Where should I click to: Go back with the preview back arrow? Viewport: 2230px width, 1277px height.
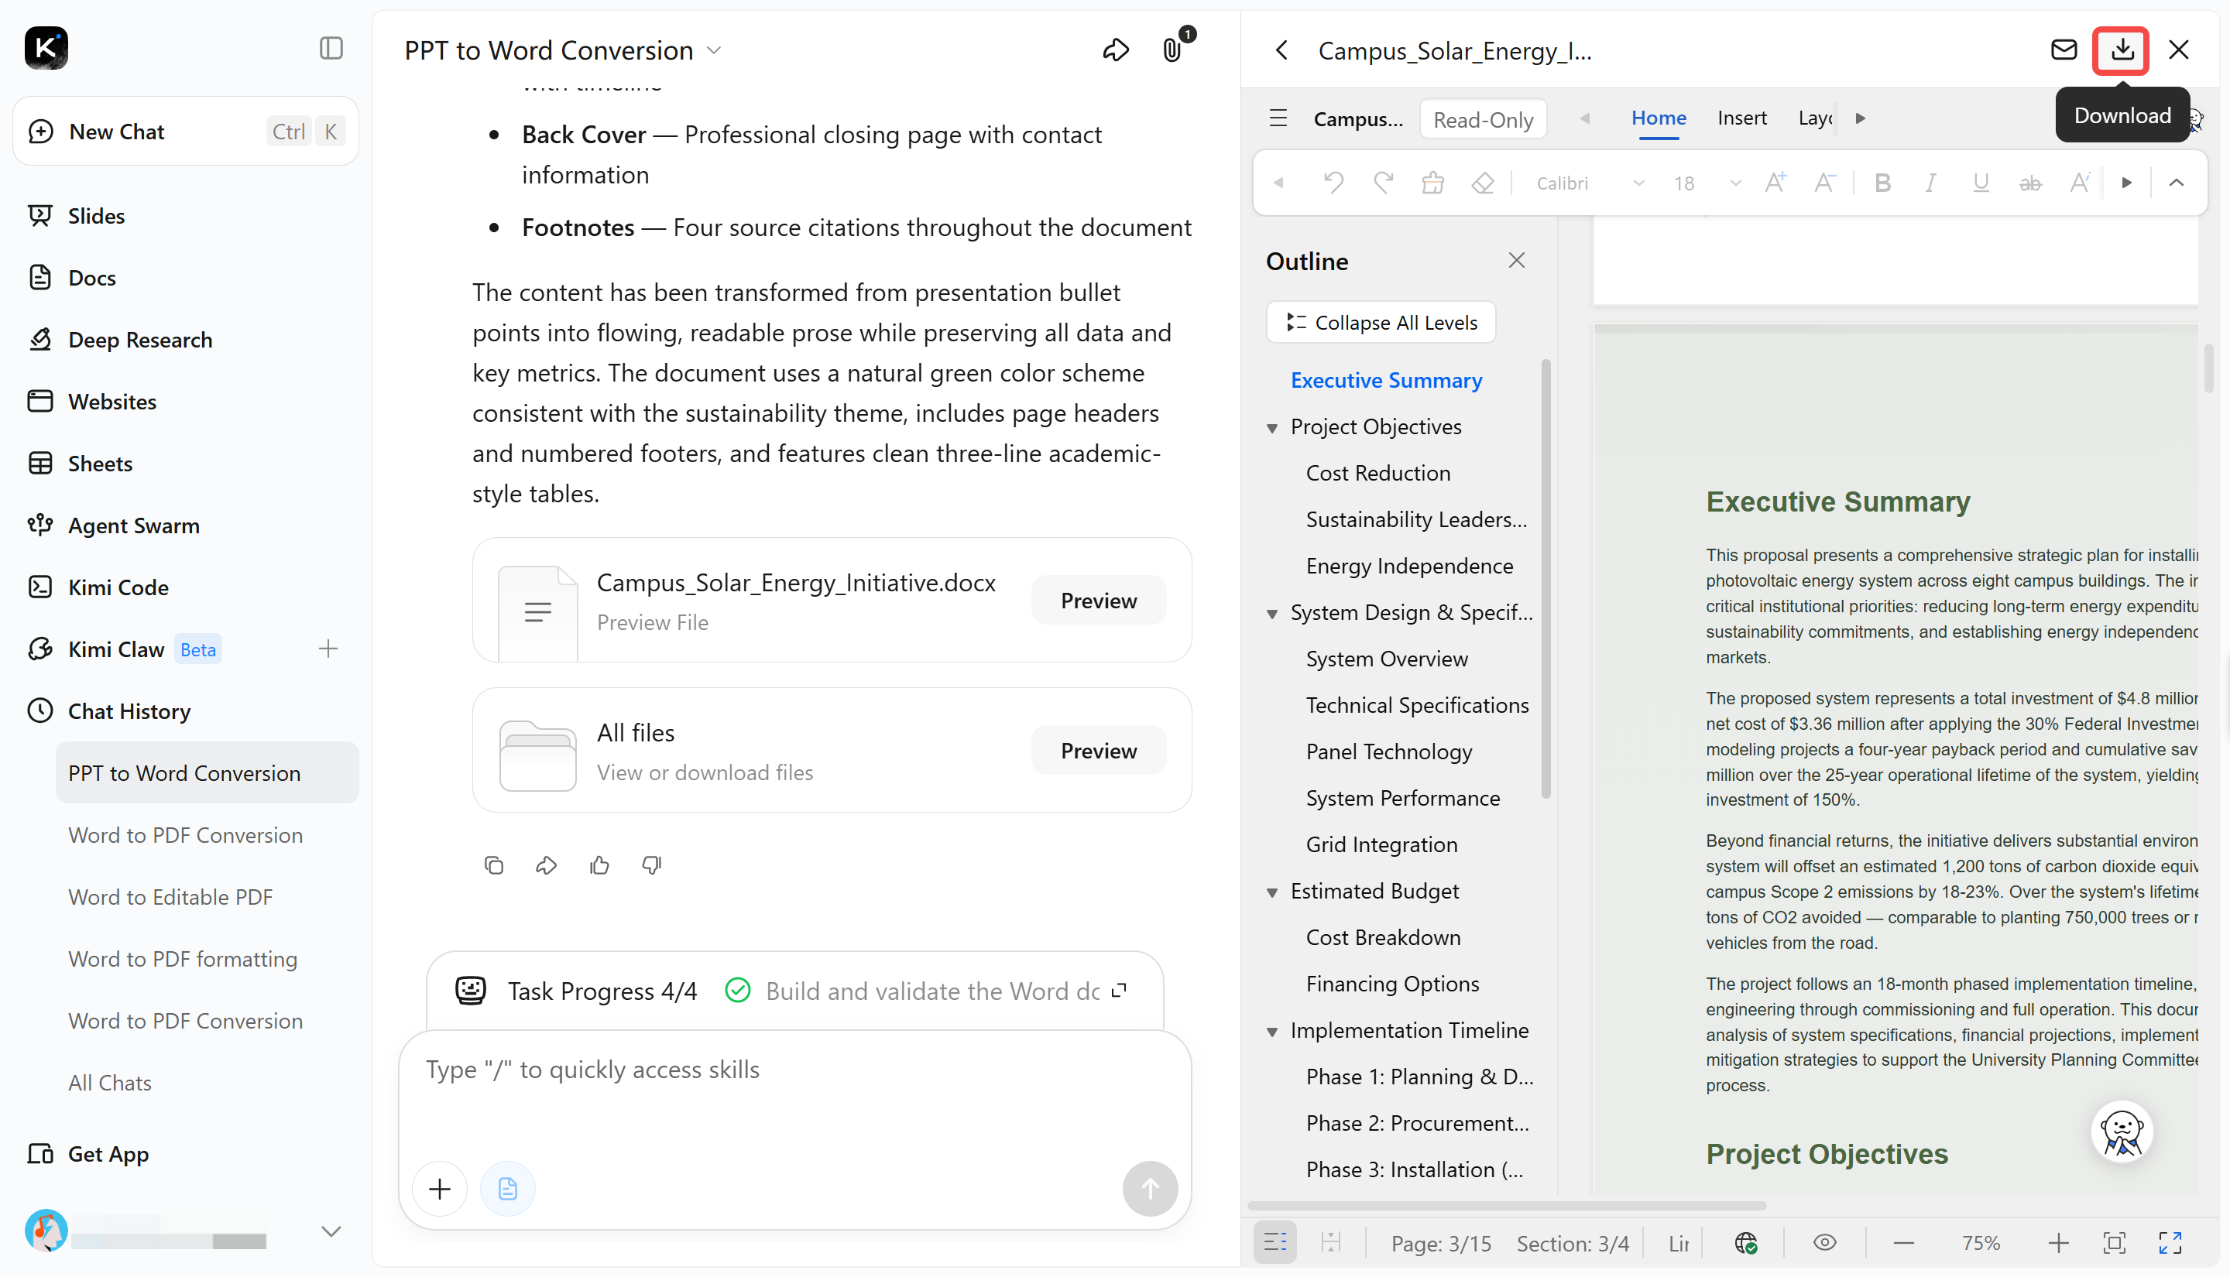[x=1281, y=50]
